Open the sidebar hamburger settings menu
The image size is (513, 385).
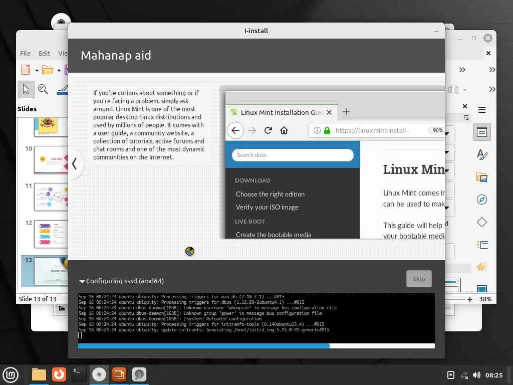tap(482, 110)
